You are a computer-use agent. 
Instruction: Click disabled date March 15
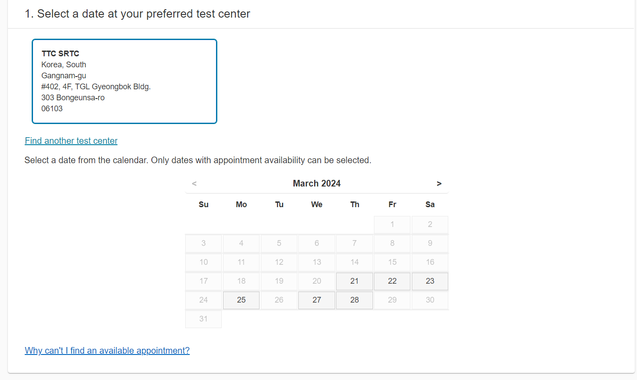pos(392,263)
